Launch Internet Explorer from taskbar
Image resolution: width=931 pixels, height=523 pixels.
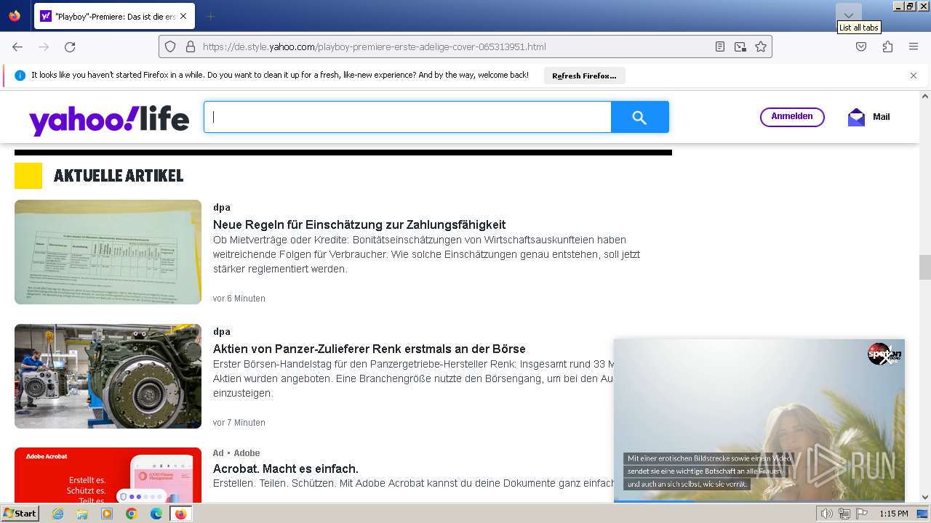57,514
